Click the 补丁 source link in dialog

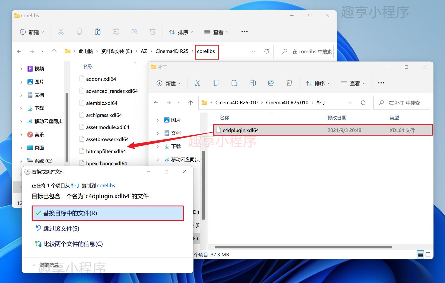point(75,186)
